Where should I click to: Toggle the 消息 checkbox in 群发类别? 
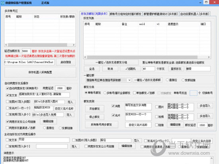coord(113,106)
